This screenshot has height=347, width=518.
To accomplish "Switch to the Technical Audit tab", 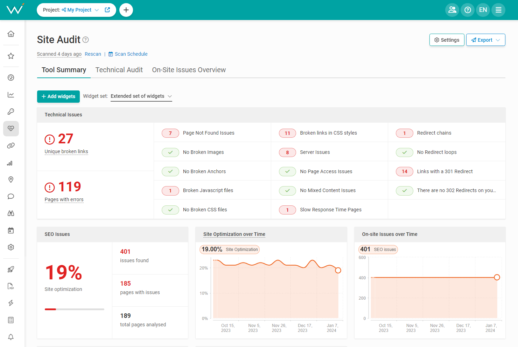I will 119,70.
